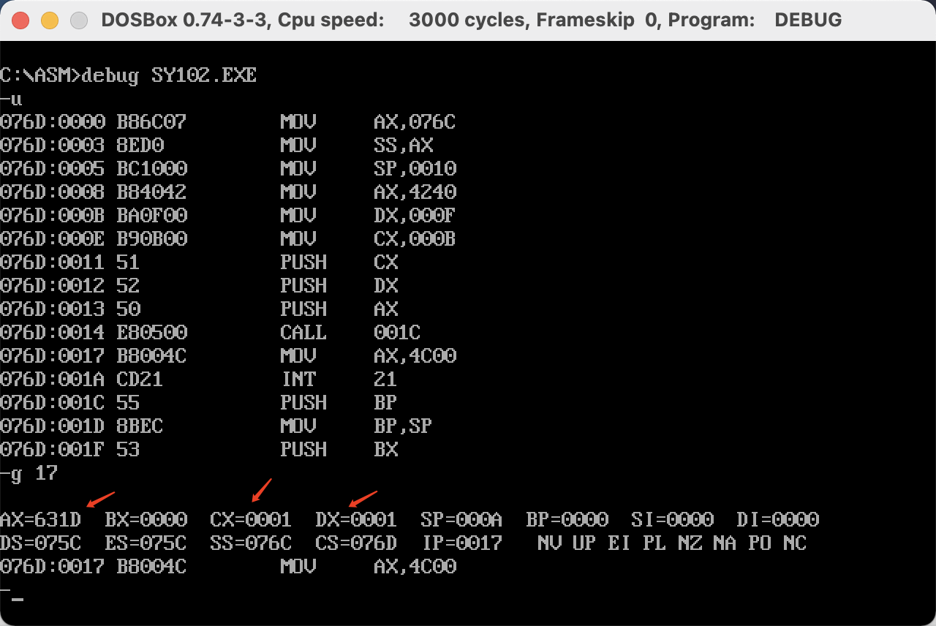Click 'PUSH AX' at address 0013
Viewport: 936px width, 626px height.
coord(339,309)
